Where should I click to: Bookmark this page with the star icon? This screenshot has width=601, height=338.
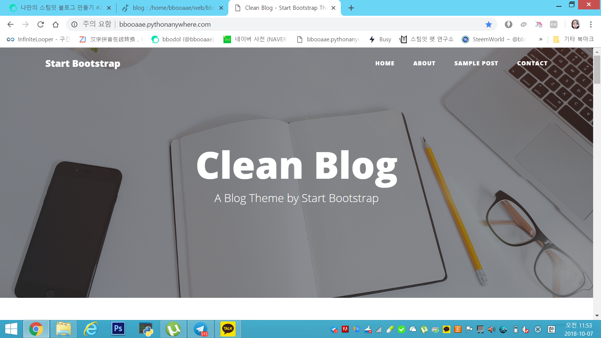point(488,24)
